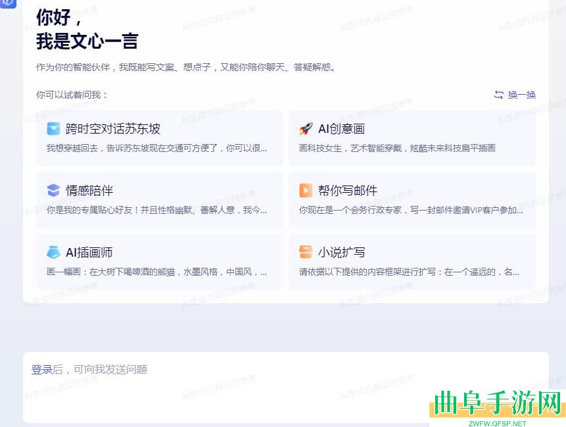Click the 登录 link in input box
This screenshot has height=427, width=566.
[x=42, y=369]
